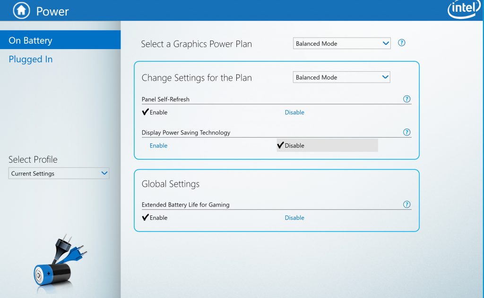
Task: Open the Graphics Power Plan dropdown
Action: (x=342, y=43)
